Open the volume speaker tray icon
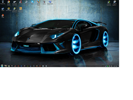This screenshot has height=100, width=133. coord(109,66)
